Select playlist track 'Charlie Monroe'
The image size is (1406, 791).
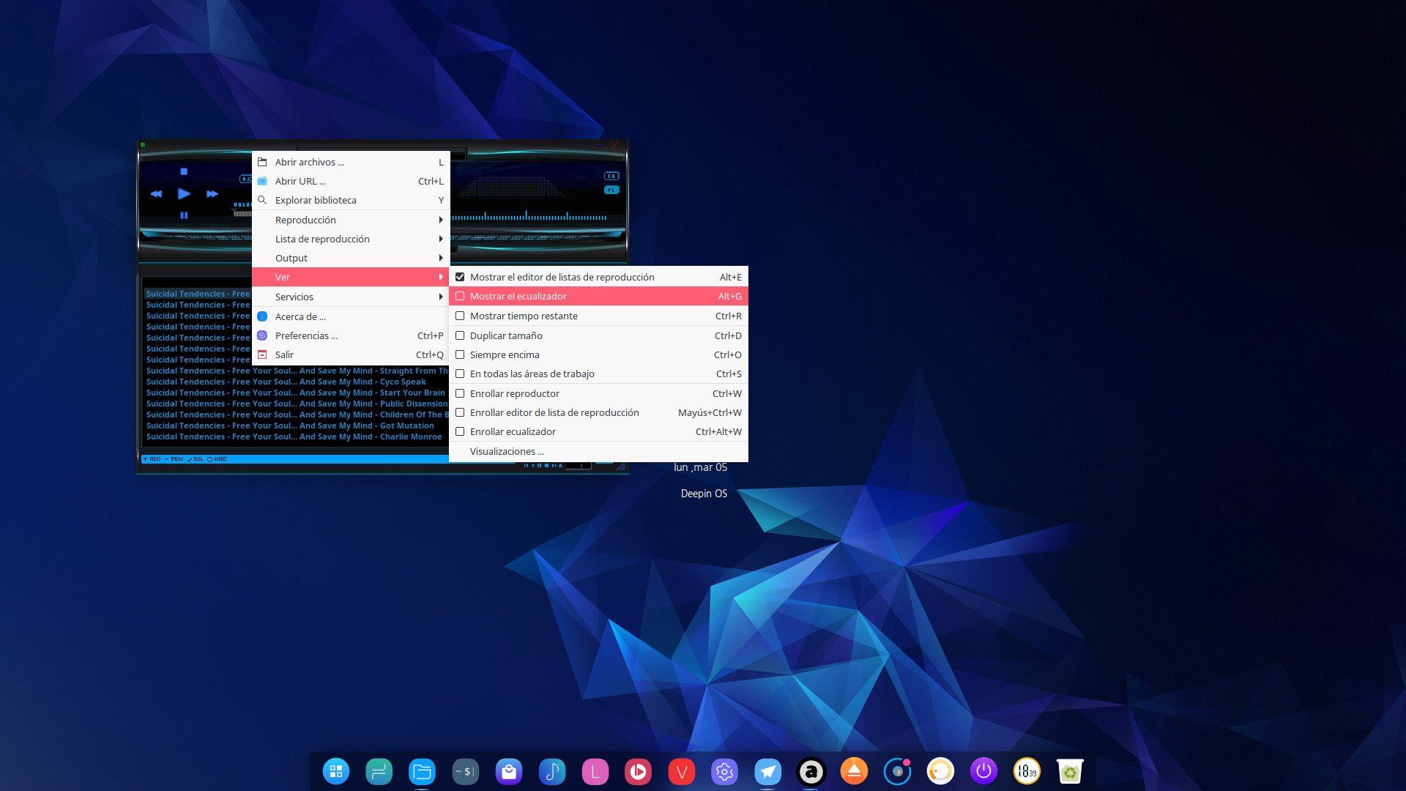point(297,437)
